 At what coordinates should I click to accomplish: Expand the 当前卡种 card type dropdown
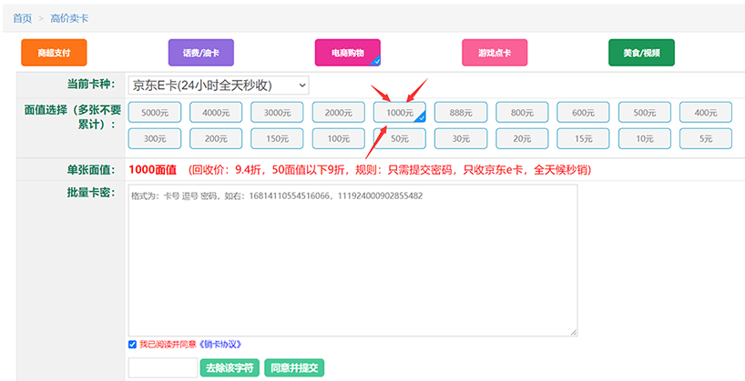coord(219,85)
